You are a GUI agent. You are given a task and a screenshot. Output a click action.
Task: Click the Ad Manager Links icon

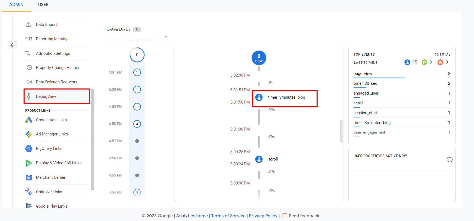coord(29,134)
